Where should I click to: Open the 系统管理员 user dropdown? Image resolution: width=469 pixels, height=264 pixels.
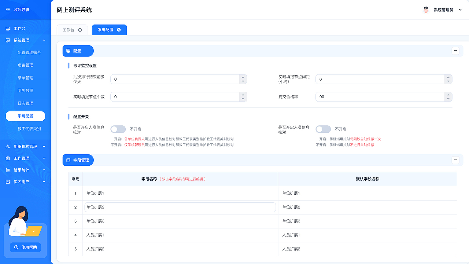[x=460, y=10]
